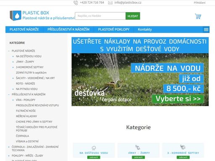Screen dimensions: 215x161
Task: Open Na pitnou vodu sidebar category
Action: click(27, 89)
